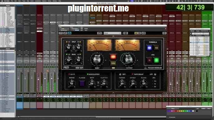Click the purple Flange button

tap(82, 83)
